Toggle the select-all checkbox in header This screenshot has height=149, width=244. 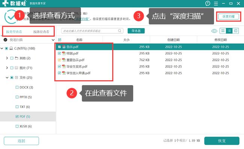pyautogui.click(x=59, y=40)
